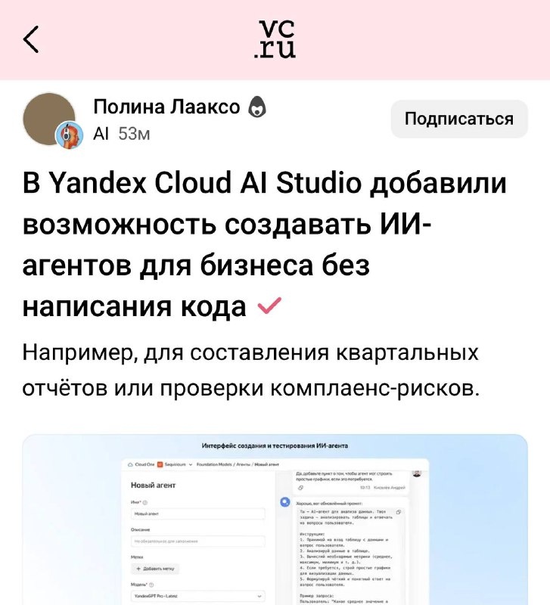The width and height of the screenshot is (550, 605).
Task: Open the AI community badge icon
Action: [x=70, y=136]
